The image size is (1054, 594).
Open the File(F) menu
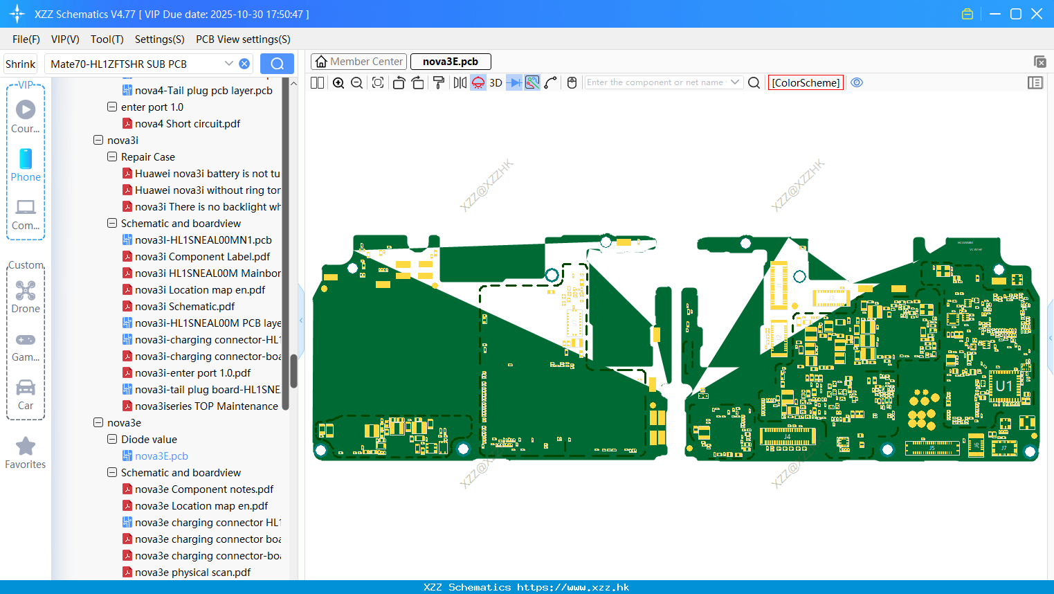click(x=26, y=39)
